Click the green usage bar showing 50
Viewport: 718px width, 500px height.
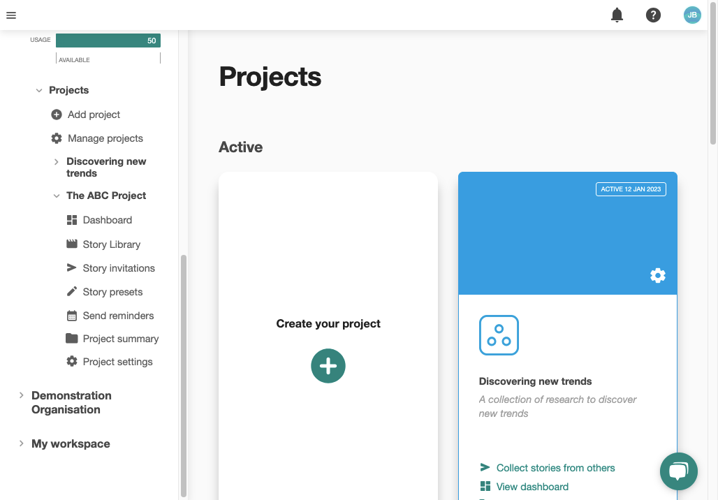(108, 41)
